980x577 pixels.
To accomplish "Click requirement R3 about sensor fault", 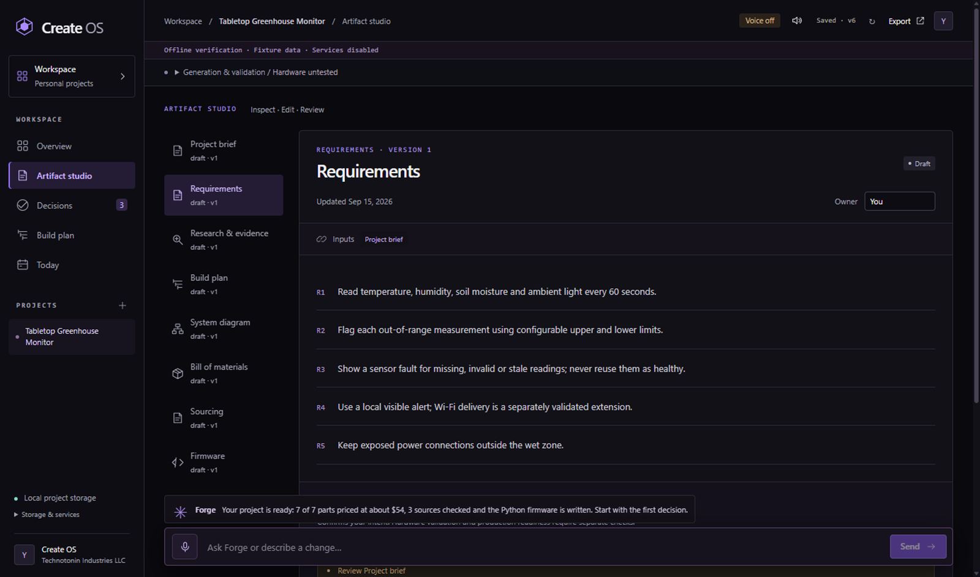I will click(625, 368).
